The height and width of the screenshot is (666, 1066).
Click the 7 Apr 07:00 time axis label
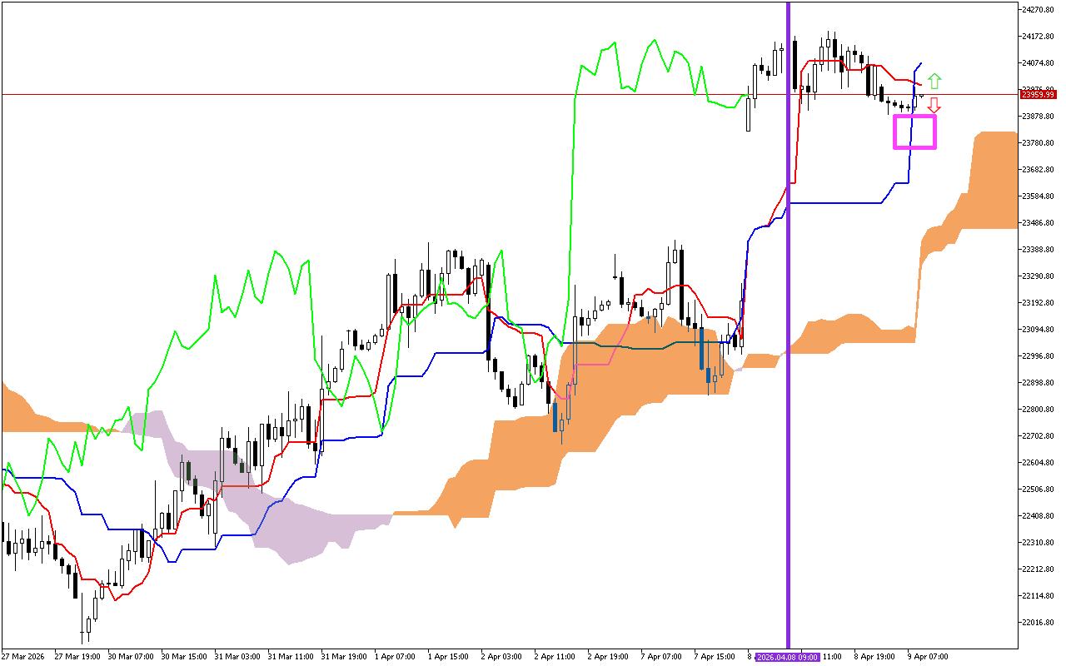[661, 657]
